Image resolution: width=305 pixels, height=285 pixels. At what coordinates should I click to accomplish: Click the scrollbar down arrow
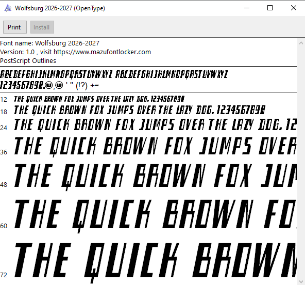pos(301,281)
